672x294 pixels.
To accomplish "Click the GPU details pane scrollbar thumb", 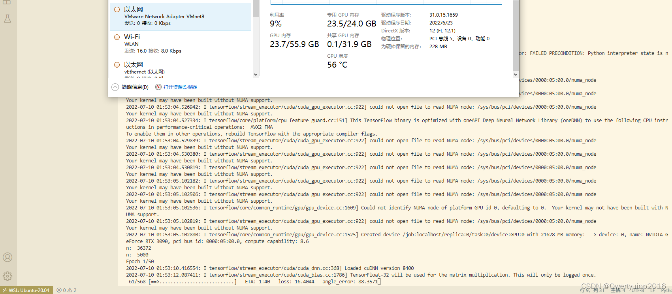I will (x=516, y=36).
